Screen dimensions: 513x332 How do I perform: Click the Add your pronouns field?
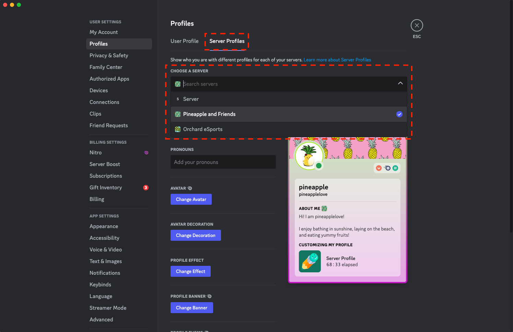pos(223,162)
